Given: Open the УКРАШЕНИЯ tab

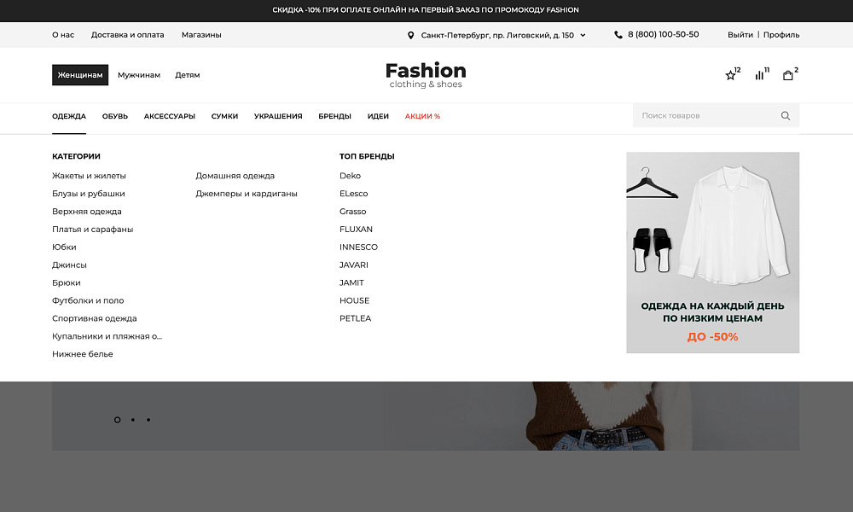Looking at the screenshot, I should point(278,115).
